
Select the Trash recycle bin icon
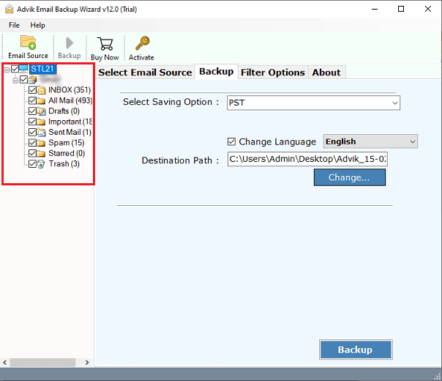point(42,164)
